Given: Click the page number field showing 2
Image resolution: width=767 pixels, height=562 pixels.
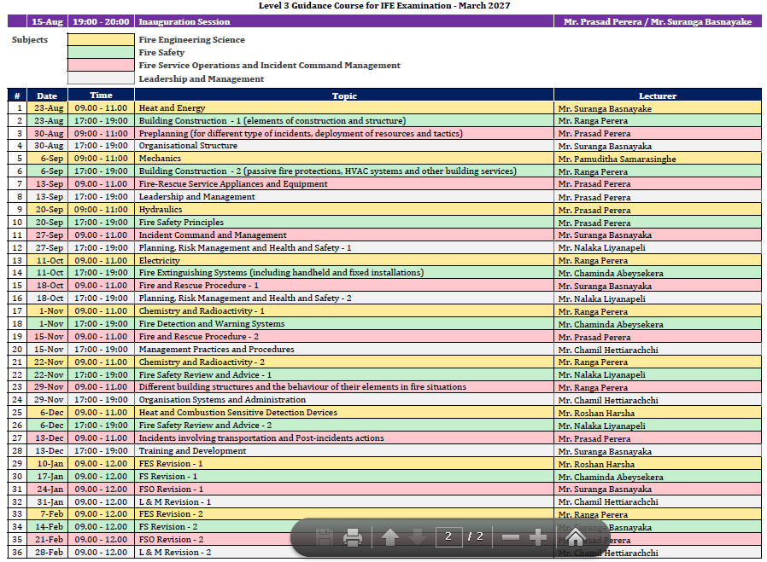Looking at the screenshot, I should click(x=448, y=536).
